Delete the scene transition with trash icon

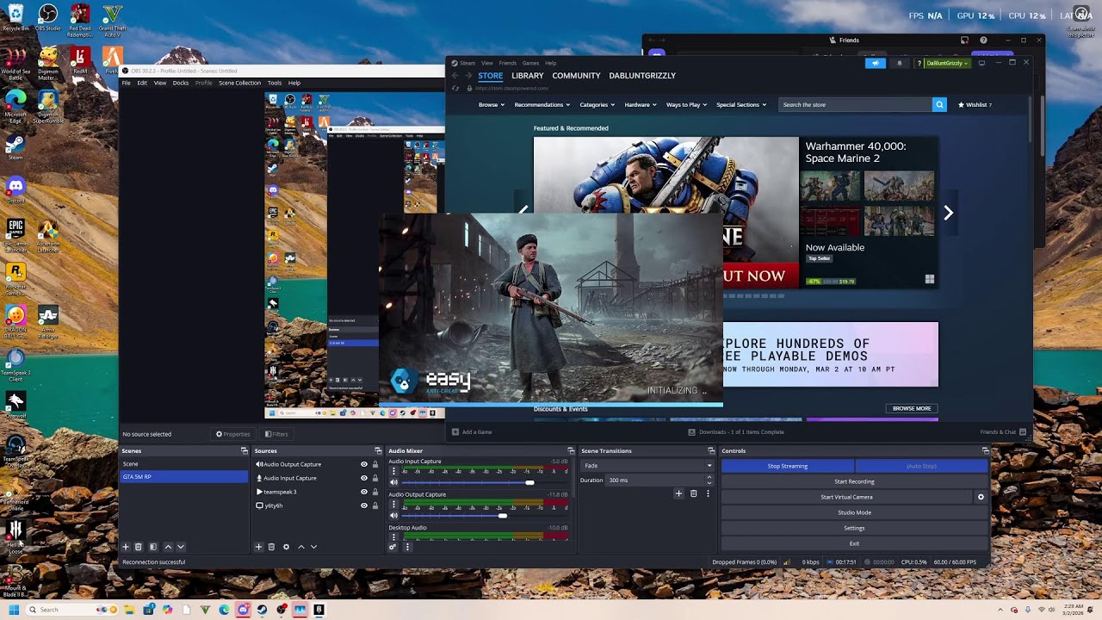693,493
